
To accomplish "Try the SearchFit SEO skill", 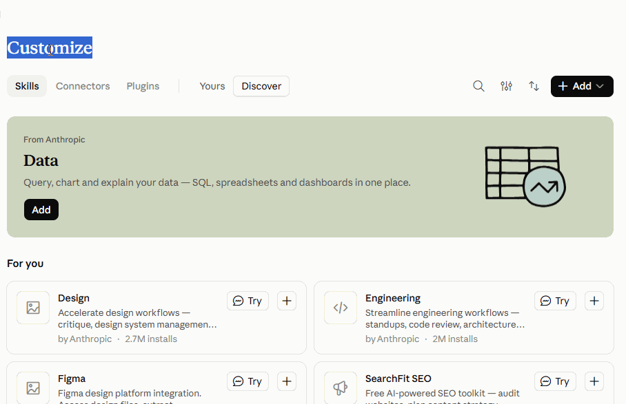I will pos(555,381).
